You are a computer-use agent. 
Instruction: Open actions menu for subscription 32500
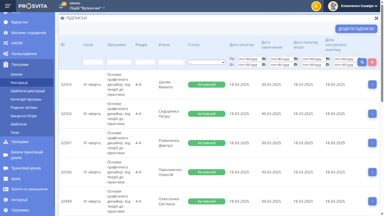click(372, 172)
